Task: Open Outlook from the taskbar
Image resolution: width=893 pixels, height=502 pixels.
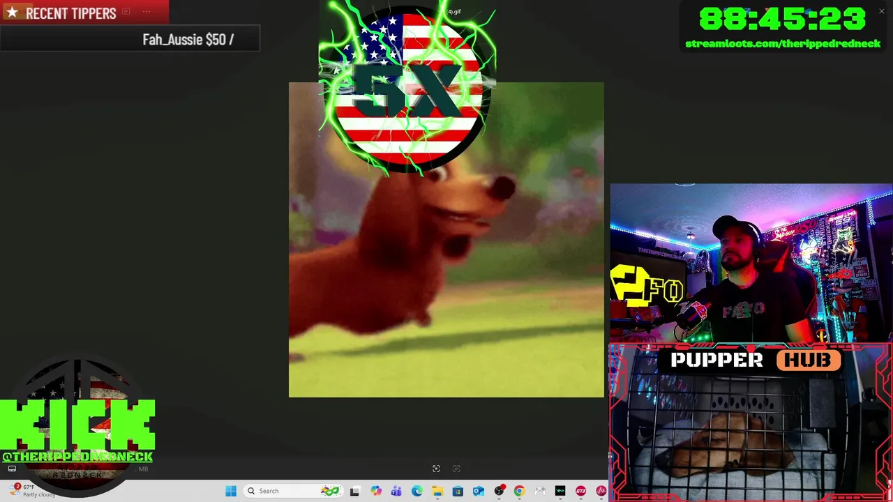Action: click(x=479, y=491)
